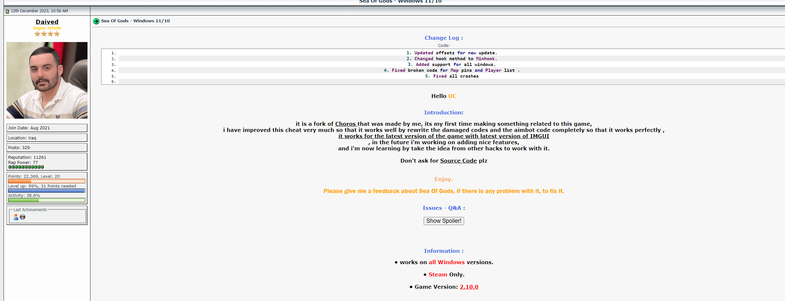Click the green reputation dots bar
The height and width of the screenshot is (301, 785).
point(26,167)
